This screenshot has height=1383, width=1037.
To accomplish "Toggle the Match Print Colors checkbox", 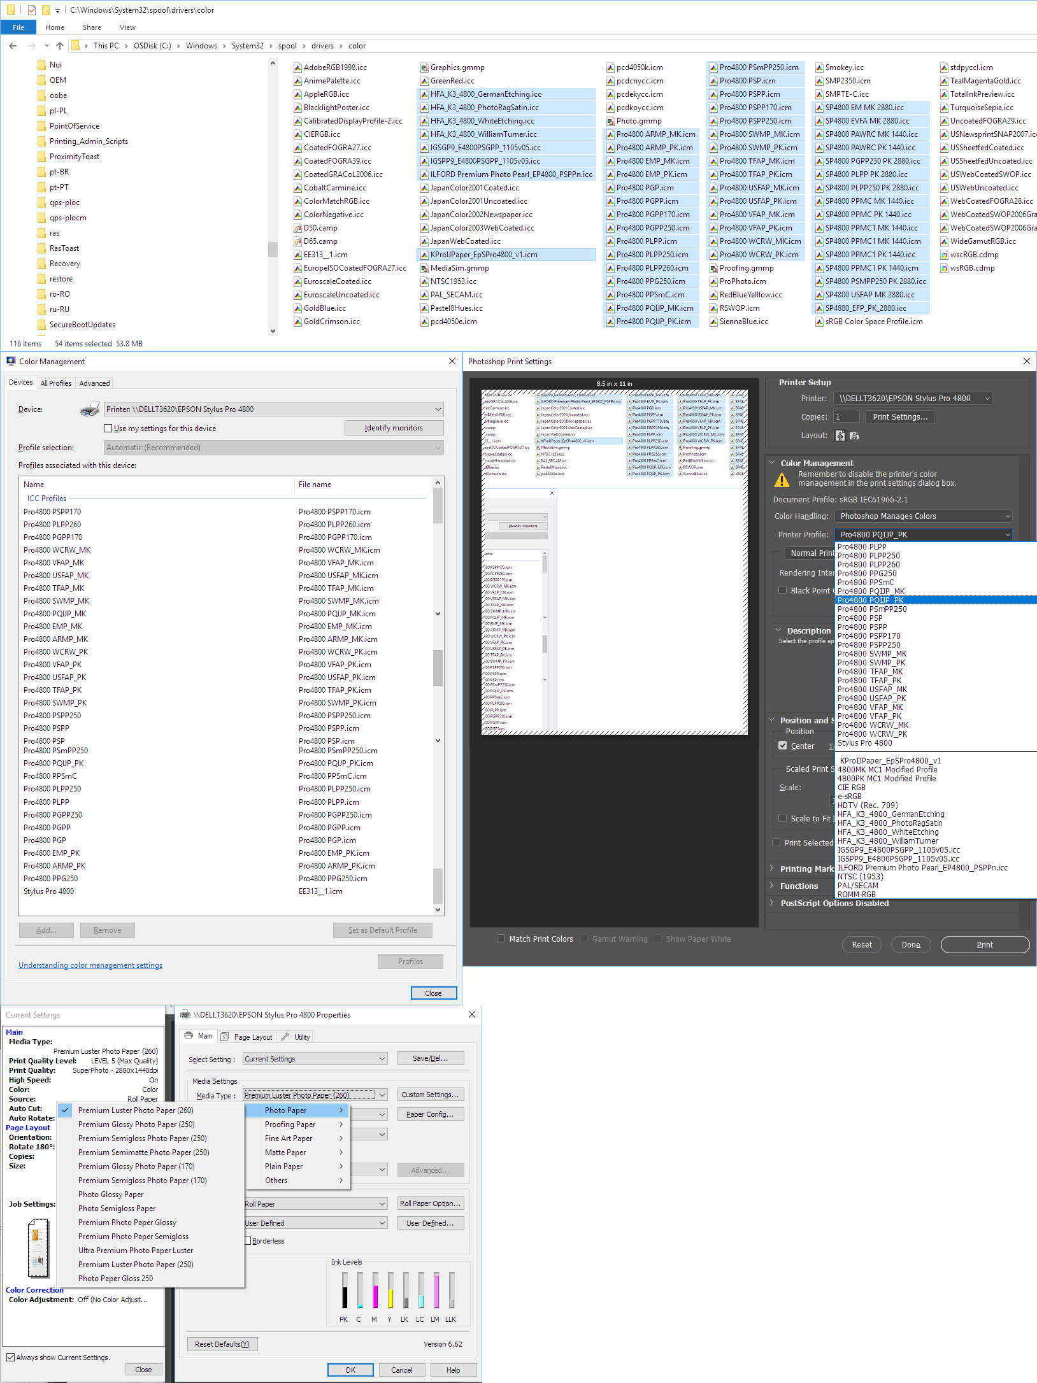I will click(501, 938).
